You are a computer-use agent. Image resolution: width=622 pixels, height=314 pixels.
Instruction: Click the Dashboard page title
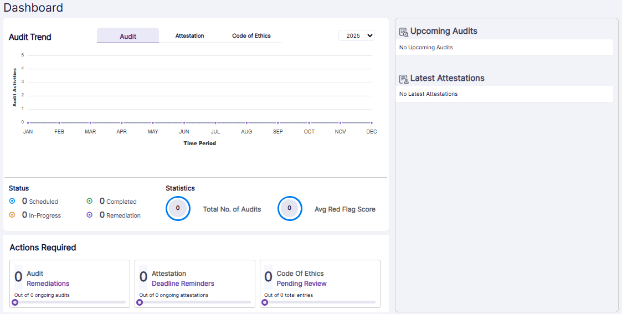33,8
